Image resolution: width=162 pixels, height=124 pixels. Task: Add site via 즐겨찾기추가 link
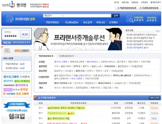pyautogui.click(x=156, y=2)
